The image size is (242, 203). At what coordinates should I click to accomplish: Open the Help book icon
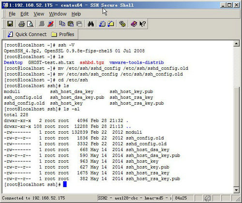click(x=134, y=24)
